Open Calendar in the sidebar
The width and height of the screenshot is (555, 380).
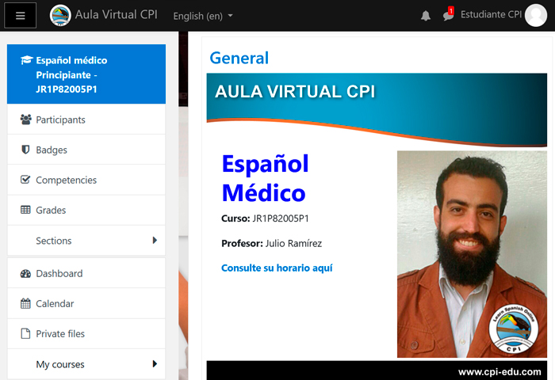[x=86, y=303]
